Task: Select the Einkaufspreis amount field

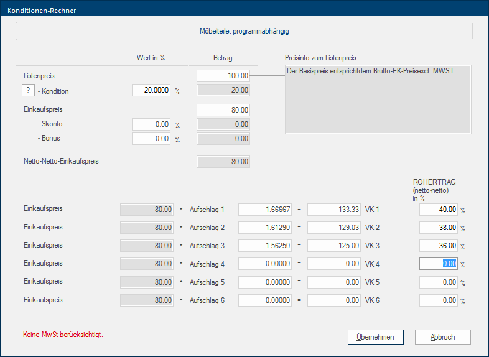Action: tap(223, 110)
